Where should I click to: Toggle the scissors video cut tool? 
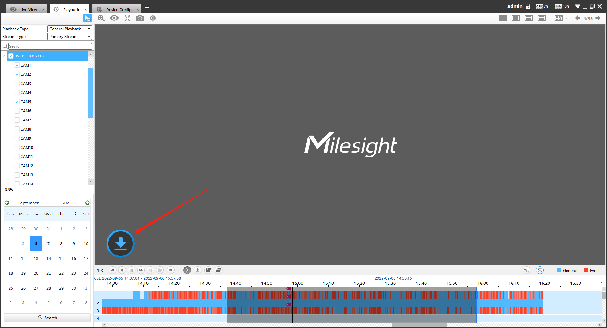coord(187,270)
